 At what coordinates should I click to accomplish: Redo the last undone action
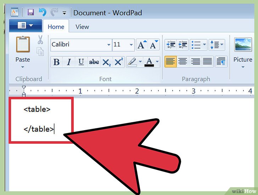pyautogui.click(x=54, y=12)
